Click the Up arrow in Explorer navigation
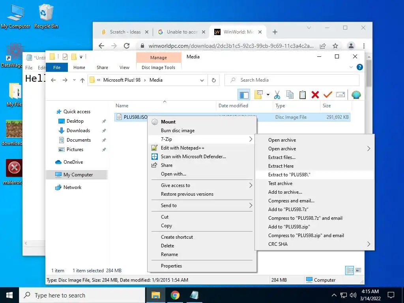 point(82,80)
